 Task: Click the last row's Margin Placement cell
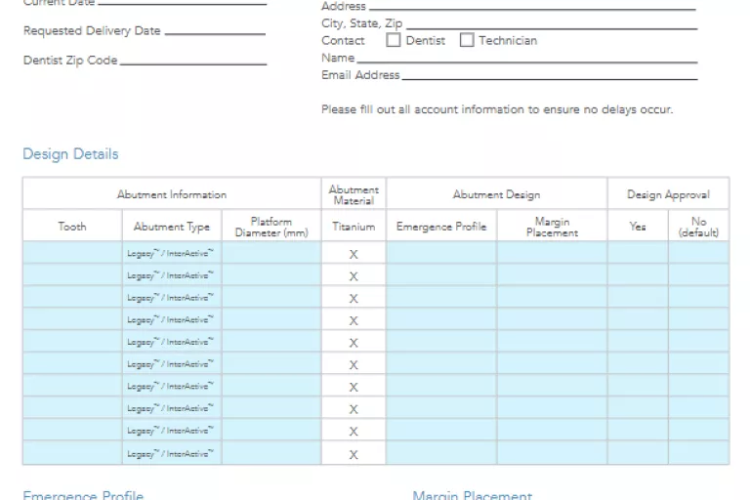pyautogui.click(x=552, y=452)
